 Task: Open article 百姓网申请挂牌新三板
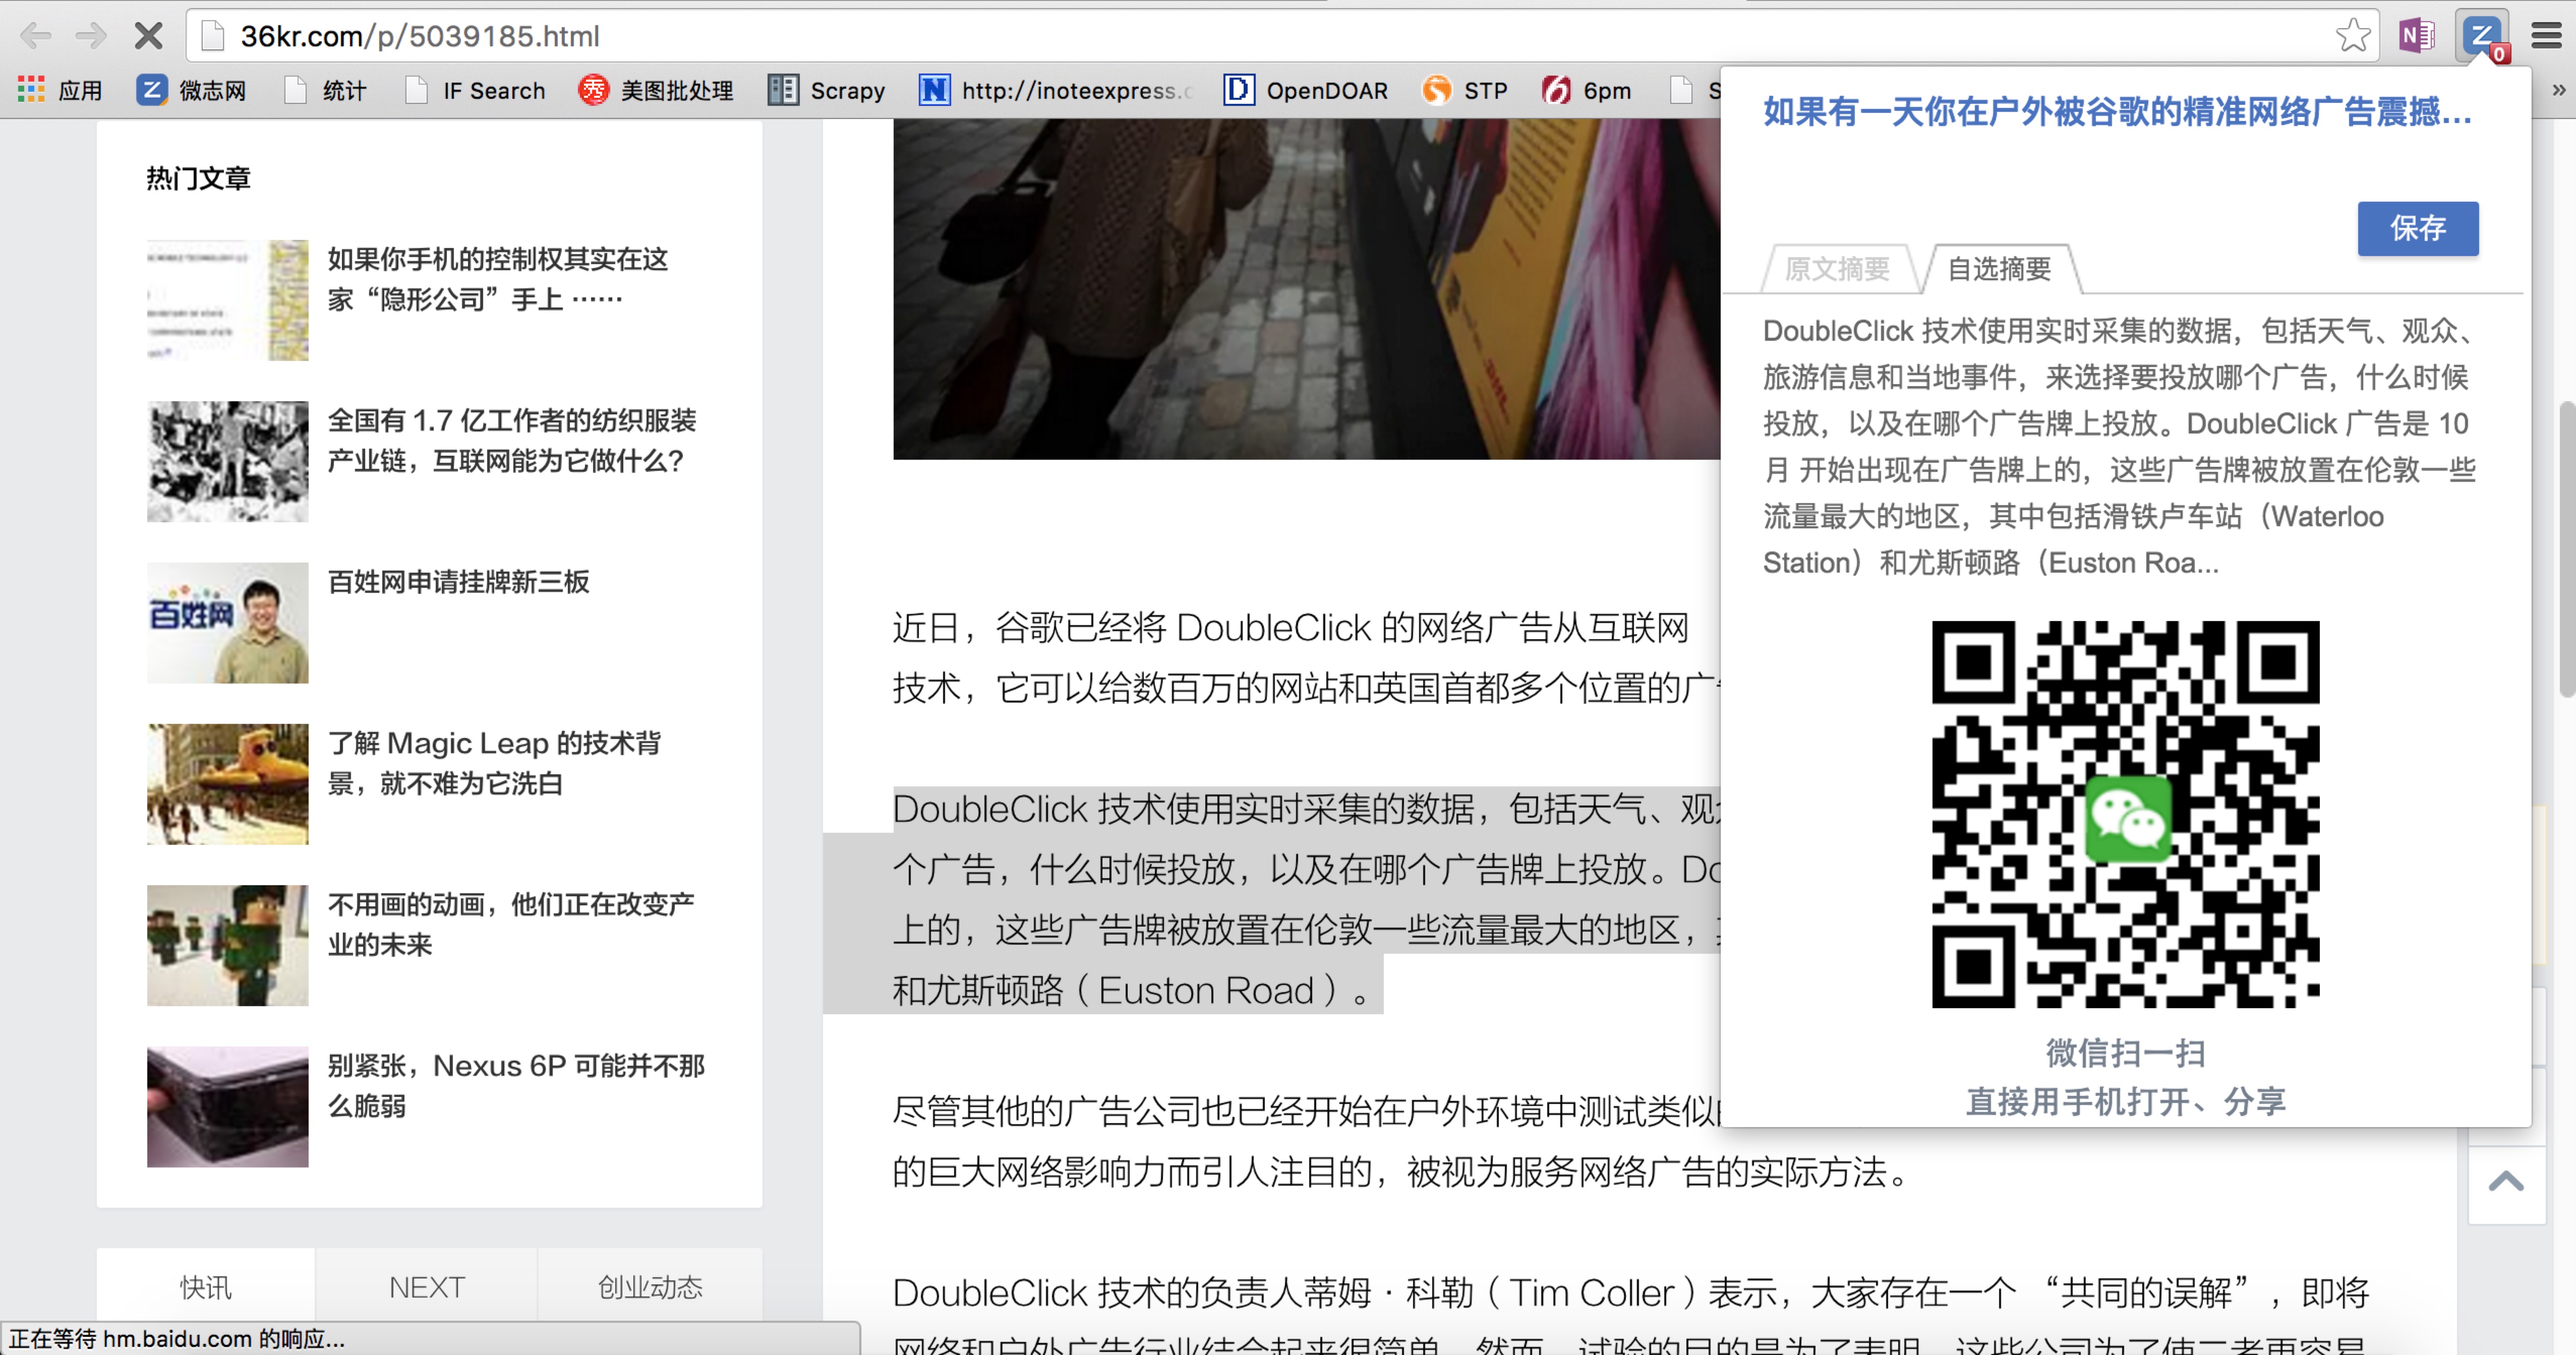click(x=459, y=582)
